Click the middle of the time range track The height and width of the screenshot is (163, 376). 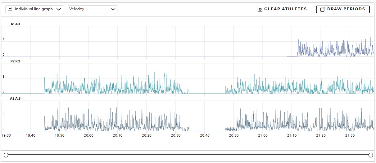(188, 155)
